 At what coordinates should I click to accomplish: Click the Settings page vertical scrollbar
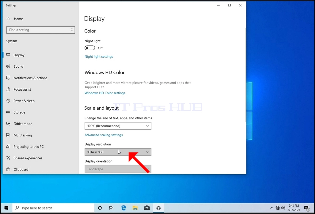click(x=245, y=75)
